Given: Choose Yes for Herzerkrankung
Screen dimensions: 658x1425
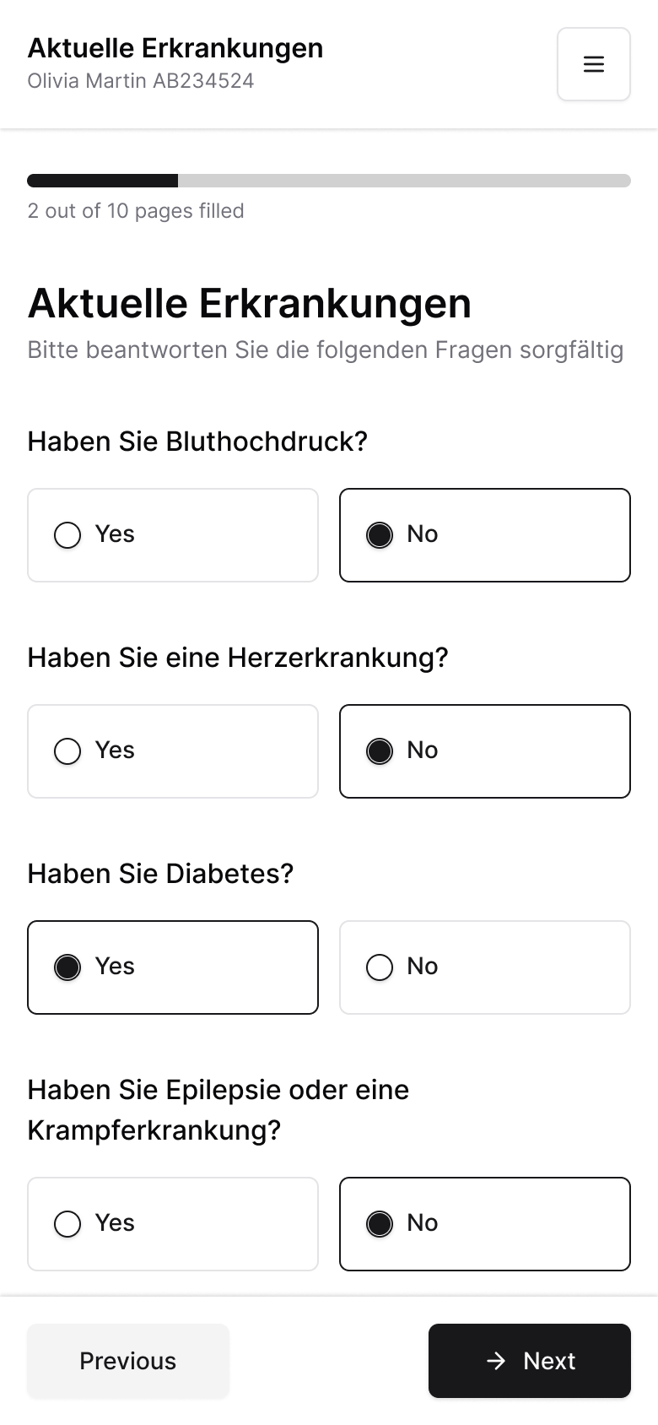Looking at the screenshot, I should click(x=173, y=751).
